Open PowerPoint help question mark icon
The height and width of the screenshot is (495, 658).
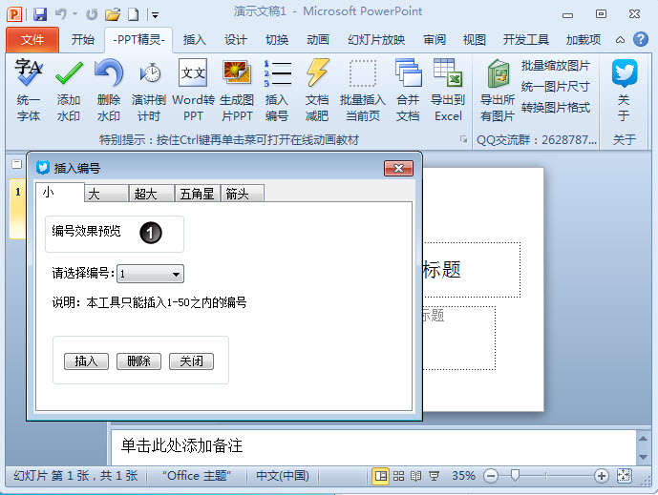pos(641,39)
